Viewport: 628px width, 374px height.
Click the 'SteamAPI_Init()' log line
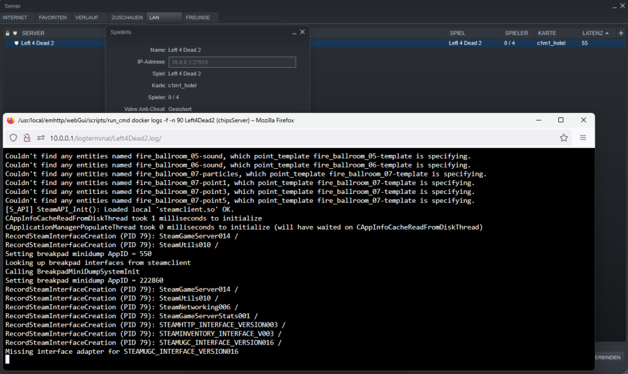pyautogui.click(x=119, y=210)
